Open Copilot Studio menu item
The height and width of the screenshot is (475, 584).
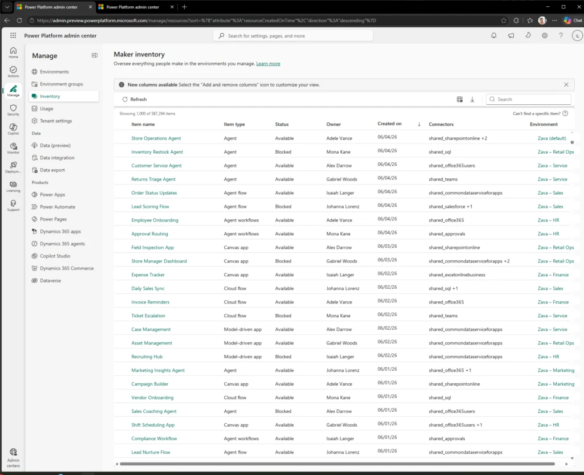(x=55, y=256)
